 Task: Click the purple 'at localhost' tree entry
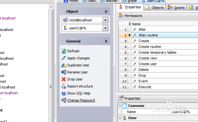9,93
